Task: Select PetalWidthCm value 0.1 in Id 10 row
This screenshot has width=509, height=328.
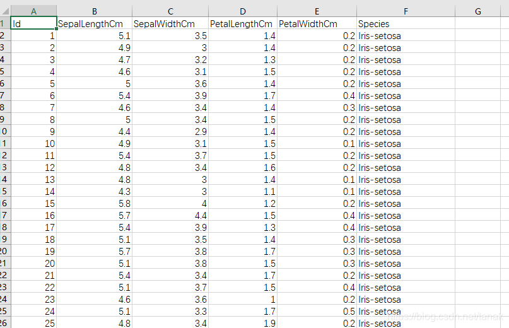Action: [317, 143]
